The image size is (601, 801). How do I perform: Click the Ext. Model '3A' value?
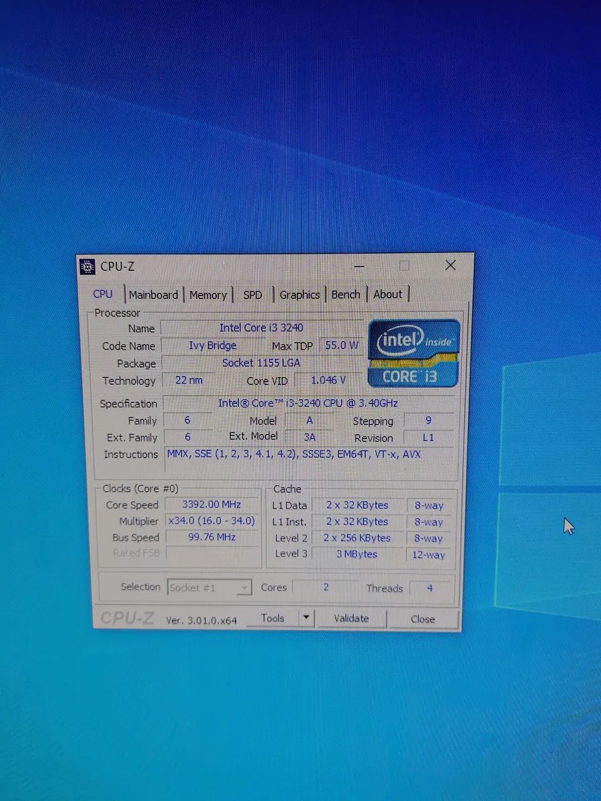point(309,437)
